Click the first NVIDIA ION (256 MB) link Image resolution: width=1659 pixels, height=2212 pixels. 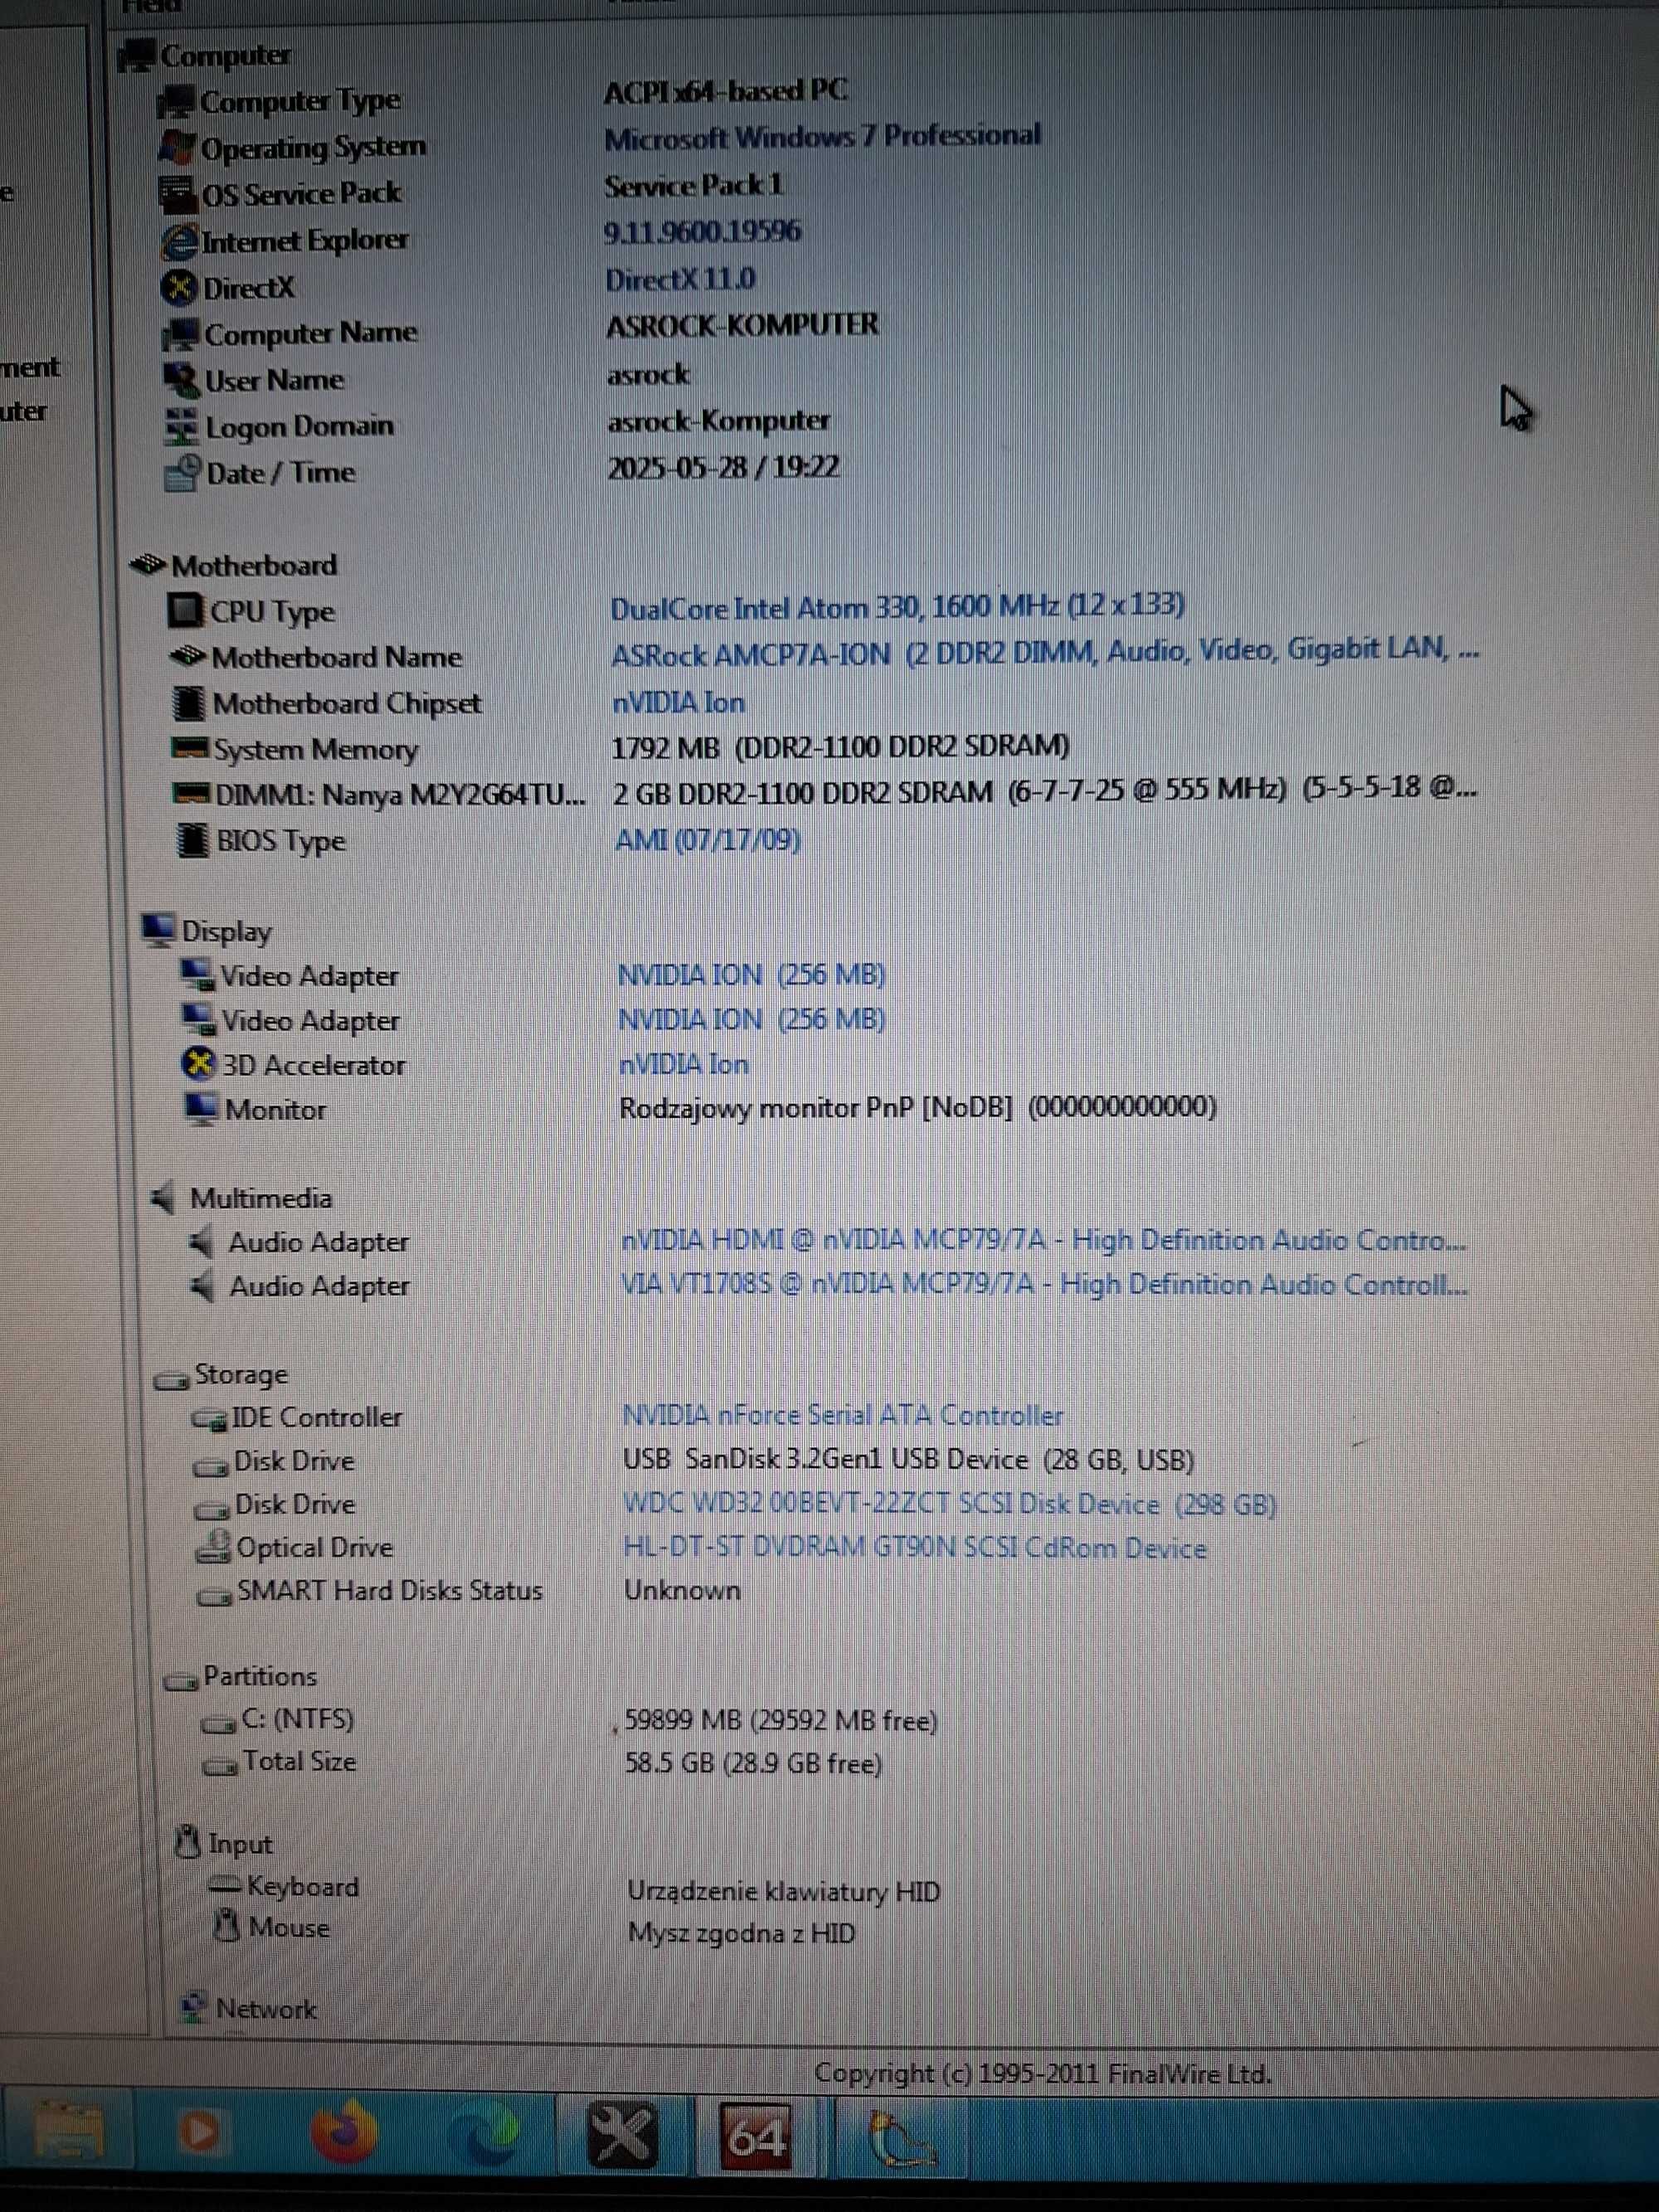[751, 974]
